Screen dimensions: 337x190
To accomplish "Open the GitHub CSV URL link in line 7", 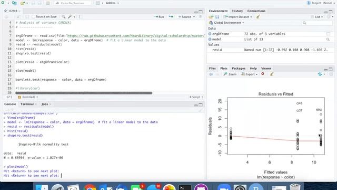I will [136, 36].
